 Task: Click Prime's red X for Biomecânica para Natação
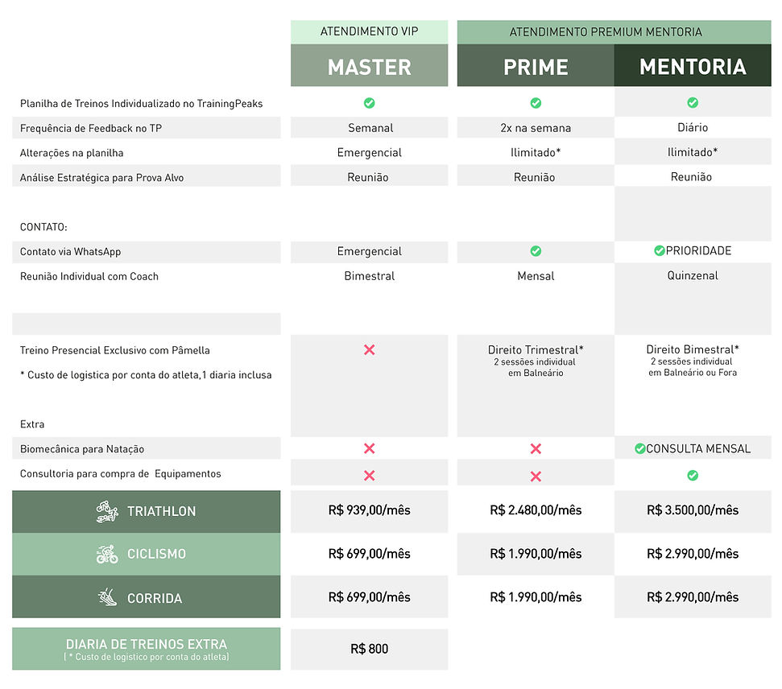[536, 449]
